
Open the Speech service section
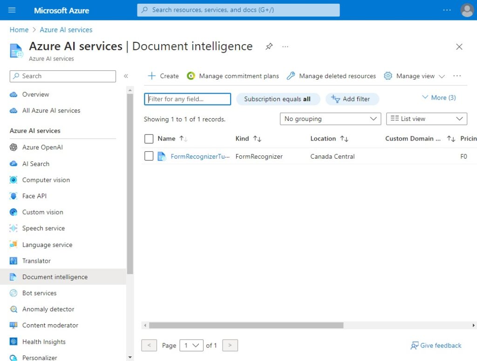[x=43, y=228]
